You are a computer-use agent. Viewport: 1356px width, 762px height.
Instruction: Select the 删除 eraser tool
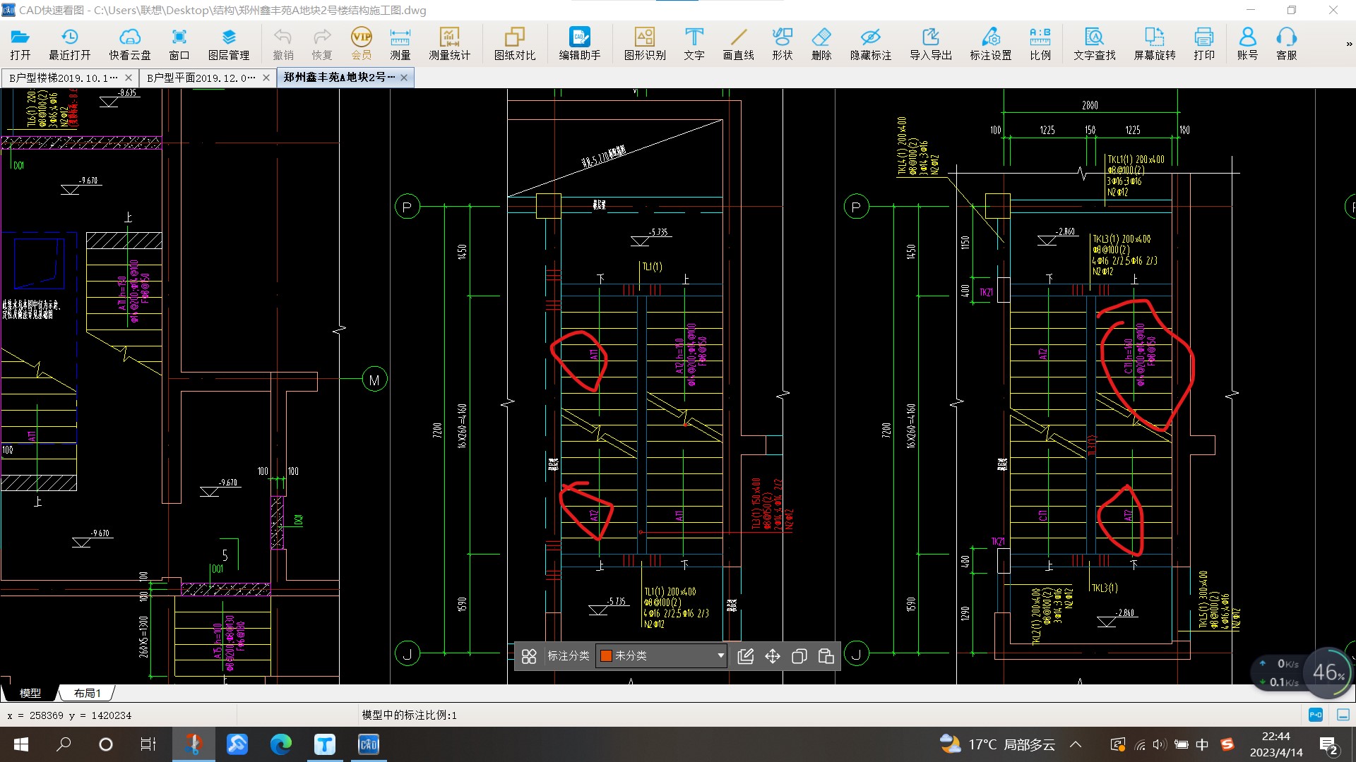pos(821,44)
